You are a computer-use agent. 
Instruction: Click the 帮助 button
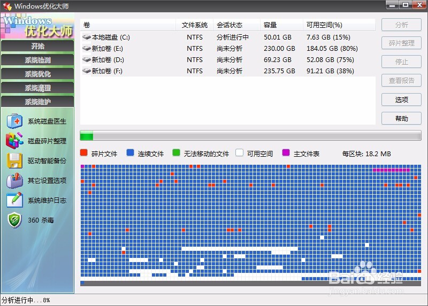(x=401, y=118)
